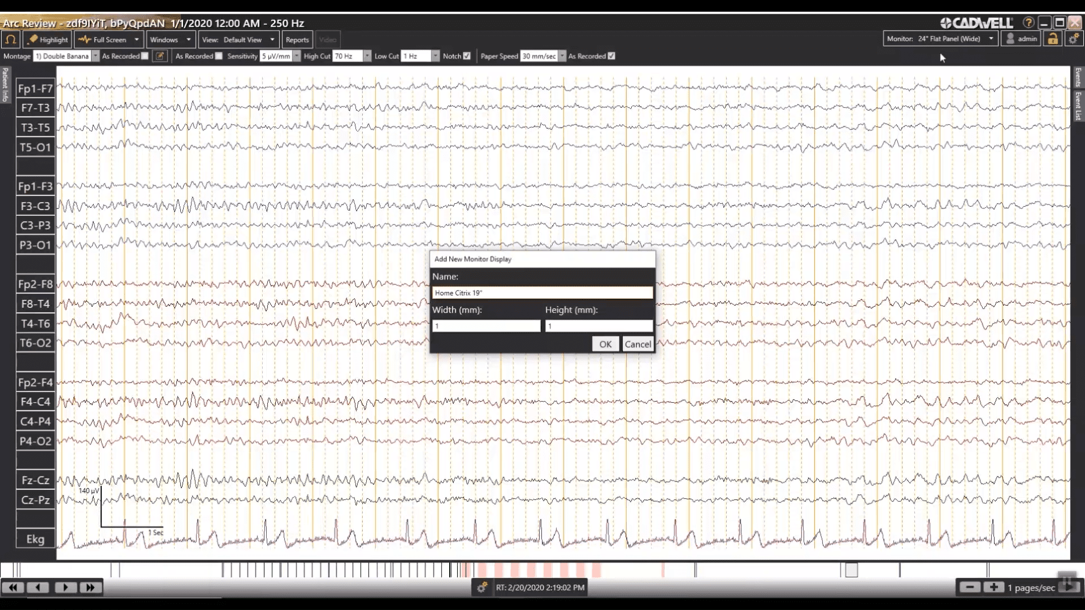Click the Width (mm) input field

[x=486, y=326]
